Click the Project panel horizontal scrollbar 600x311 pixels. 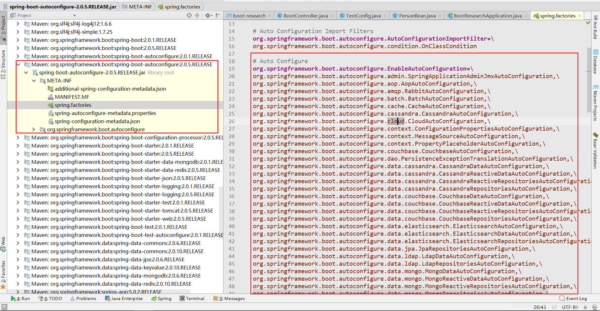(99, 291)
